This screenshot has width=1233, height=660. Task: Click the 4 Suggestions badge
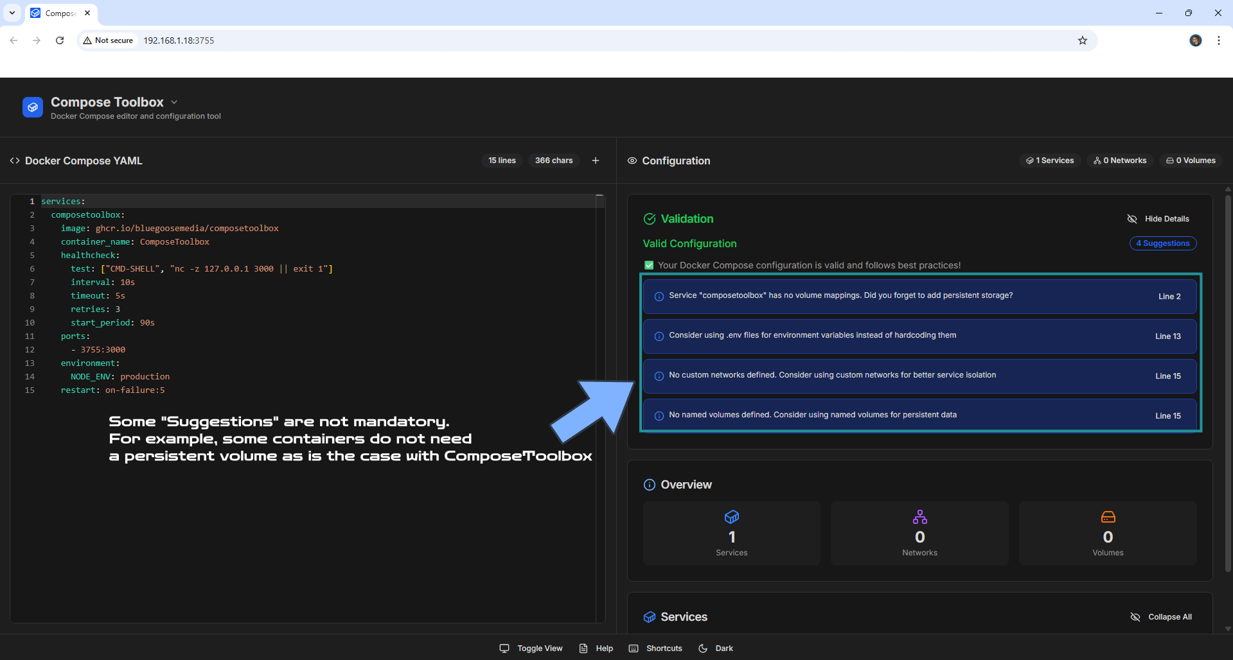point(1163,243)
